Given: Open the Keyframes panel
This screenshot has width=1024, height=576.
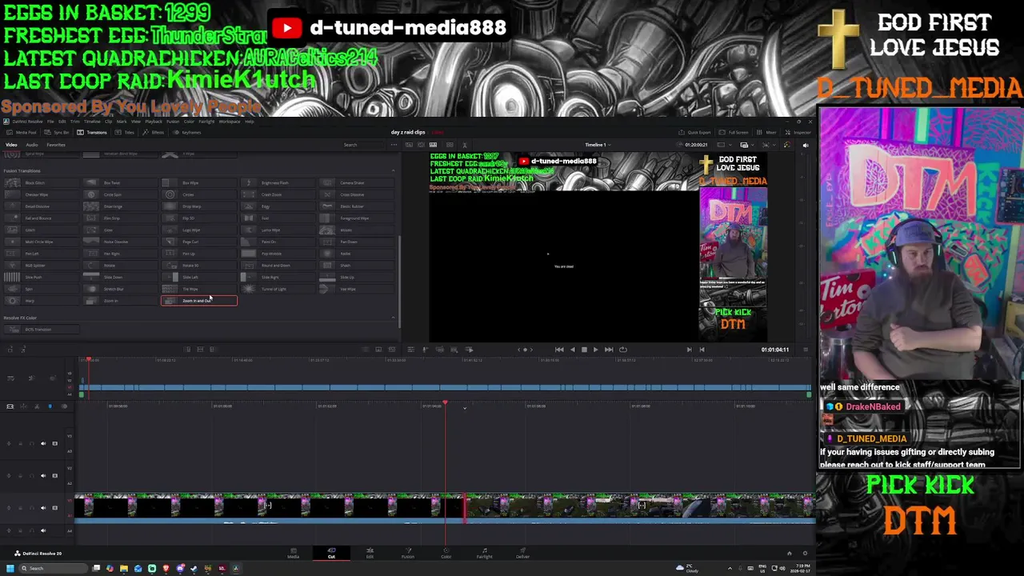Looking at the screenshot, I should tap(188, 132).
